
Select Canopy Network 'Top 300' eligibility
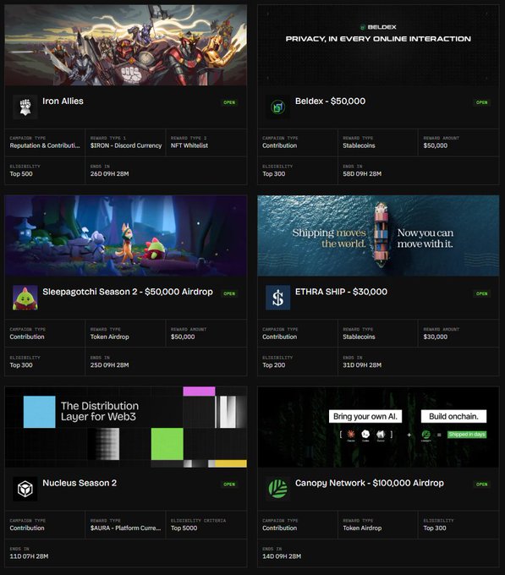click(435, 528)
